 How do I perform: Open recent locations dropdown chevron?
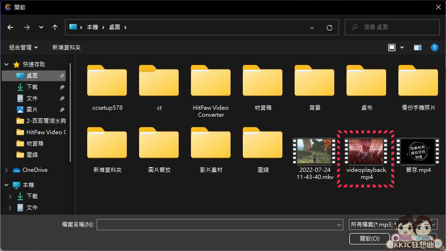pyautogui.click(x=41, y=27)
